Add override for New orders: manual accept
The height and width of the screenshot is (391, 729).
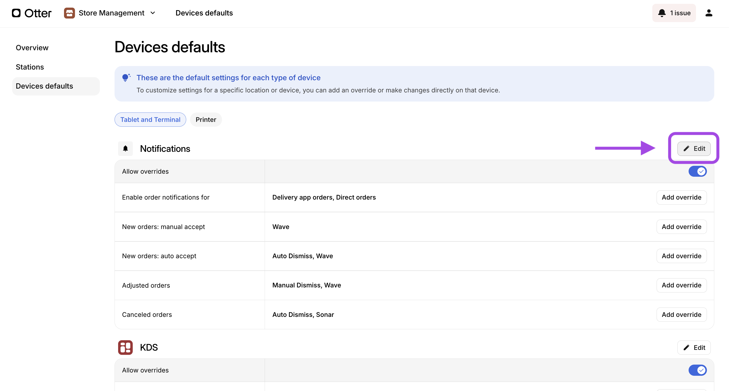pos(681,227)
